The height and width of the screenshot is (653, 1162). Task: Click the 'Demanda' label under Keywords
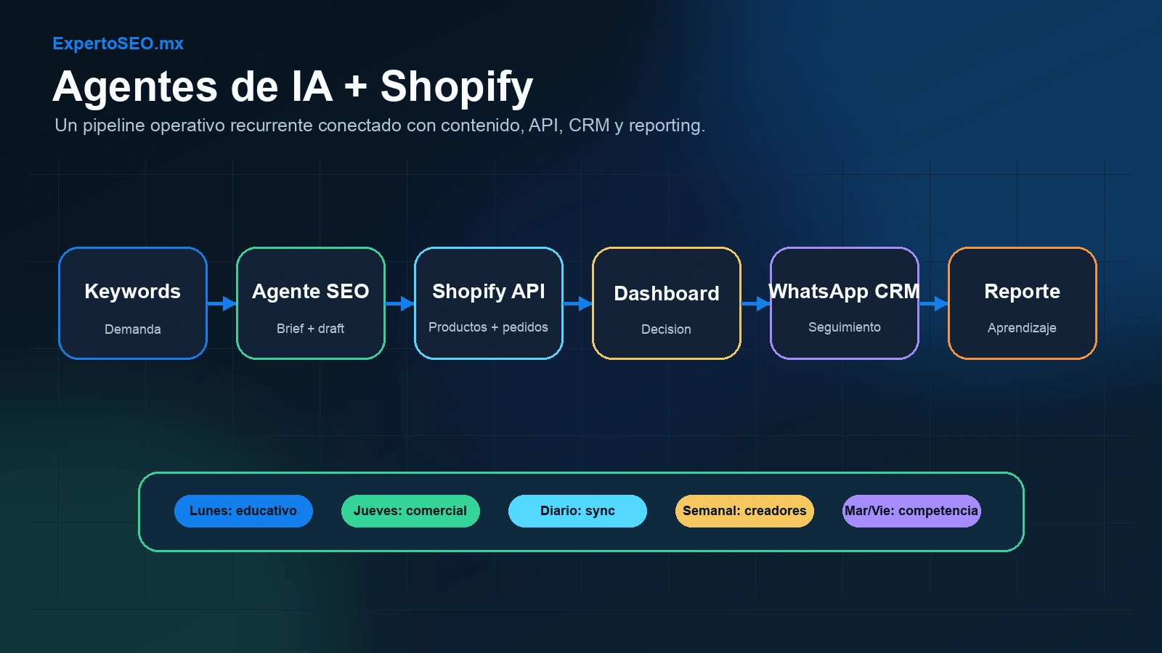pos(133,329)
